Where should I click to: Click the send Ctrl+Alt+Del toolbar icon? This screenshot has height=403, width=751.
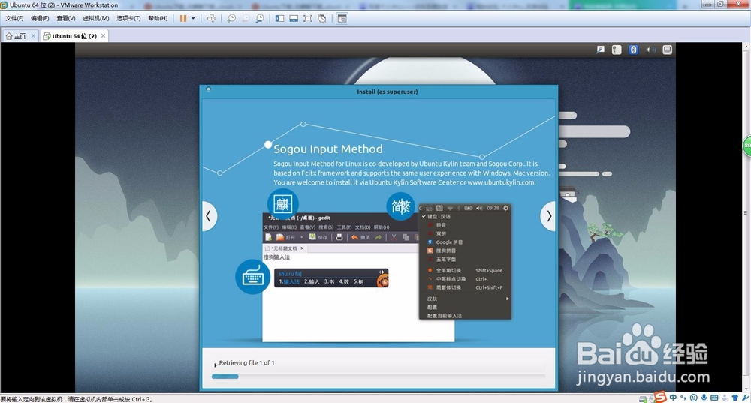[211, 18]
